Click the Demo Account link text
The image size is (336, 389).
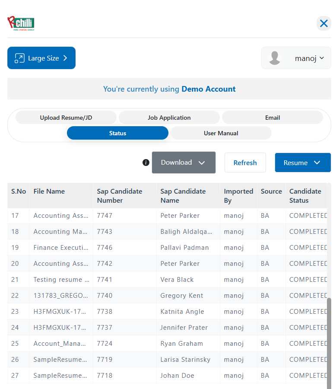[208, 89]
